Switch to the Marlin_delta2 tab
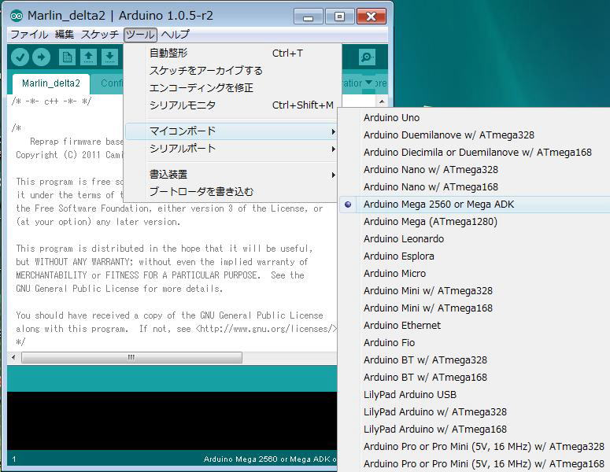This screenshot has width=610, height=472. click(51, 83)
